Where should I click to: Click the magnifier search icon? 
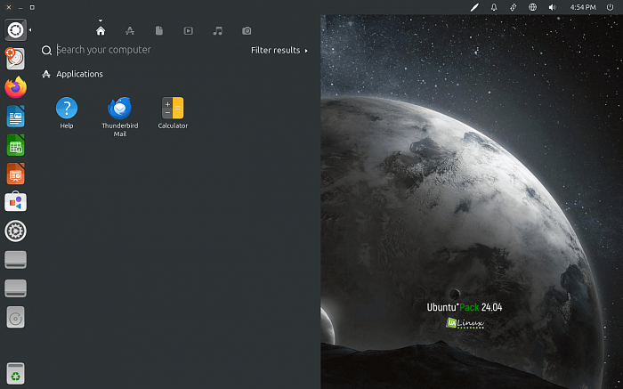(46, 51)
